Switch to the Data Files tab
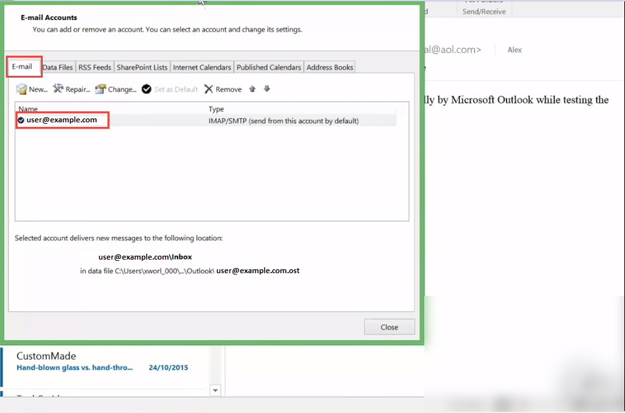Image resolution: width=625 pixels, height=413 pixels. pyautogui.click(x=57, y=67)
